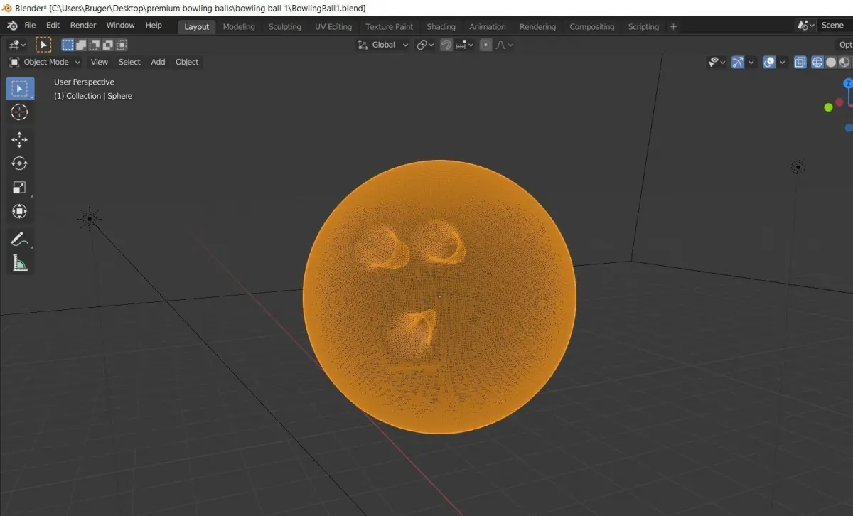Select the Cursor tool
The image size is (853, 516).
(x=20, y=112)
